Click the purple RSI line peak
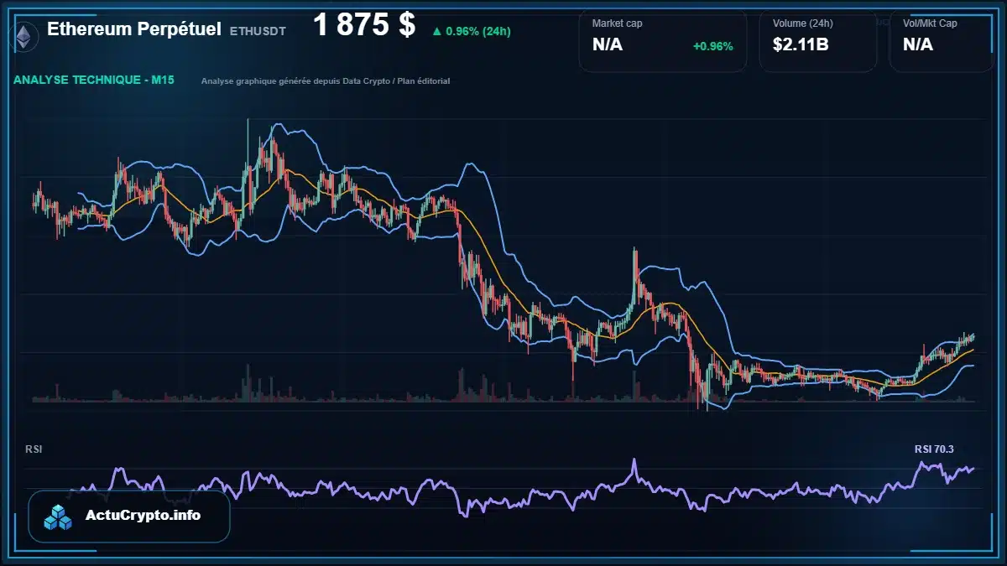This screenshot has width=1007, height=566. pos(634,461)
